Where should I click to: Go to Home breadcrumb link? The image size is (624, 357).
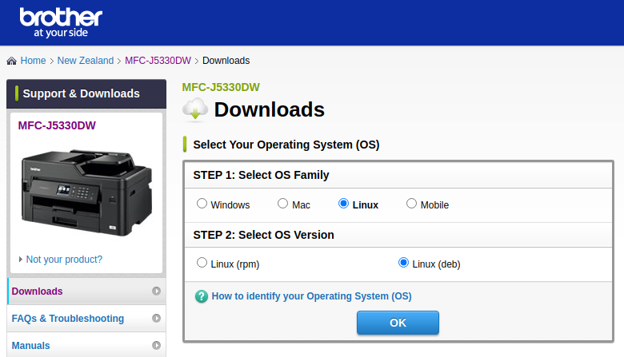(33, 61)
